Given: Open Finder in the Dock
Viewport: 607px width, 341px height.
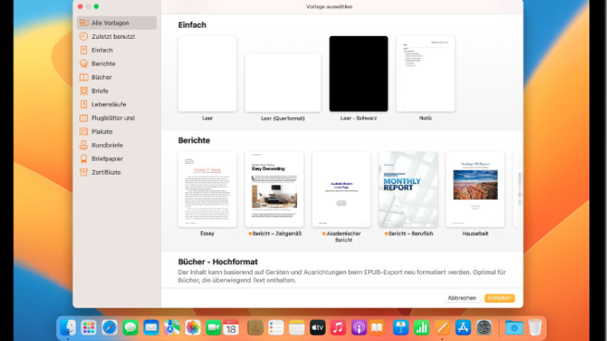Looking at the screenshot, I should click(68, 327).
